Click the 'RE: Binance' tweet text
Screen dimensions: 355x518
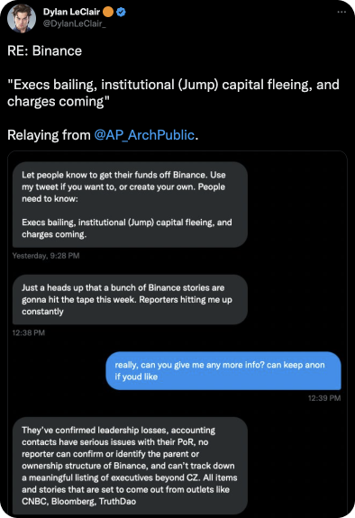(45, 50)
